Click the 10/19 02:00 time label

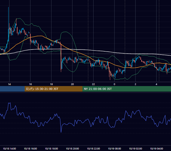136,148
